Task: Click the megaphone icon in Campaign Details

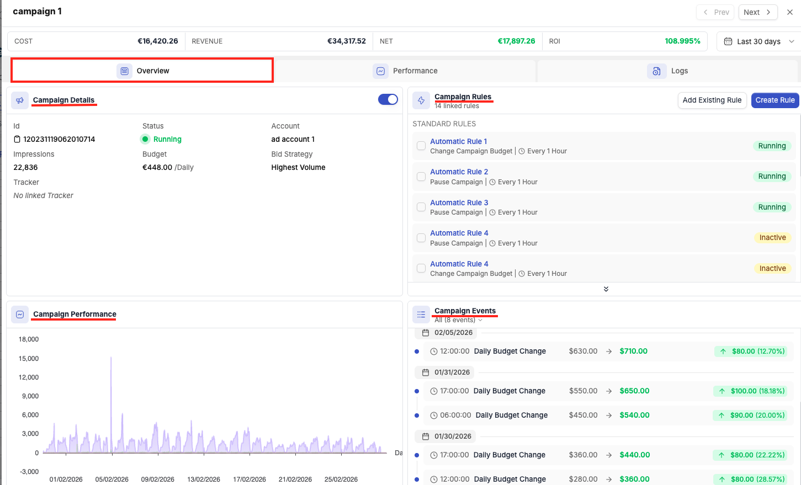Action: point(20,100)
